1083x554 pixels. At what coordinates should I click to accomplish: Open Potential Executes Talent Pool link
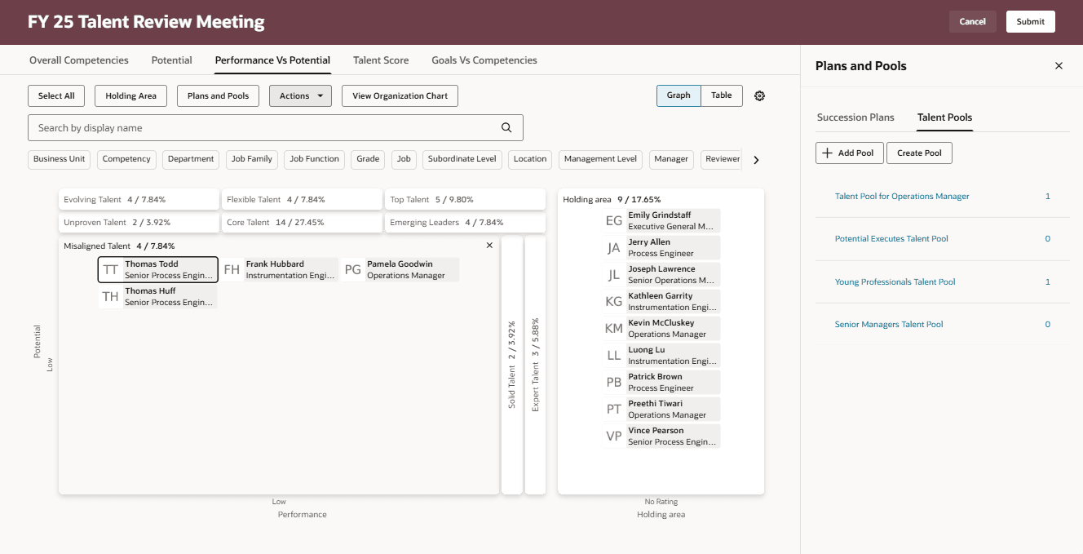coord(891,239)
